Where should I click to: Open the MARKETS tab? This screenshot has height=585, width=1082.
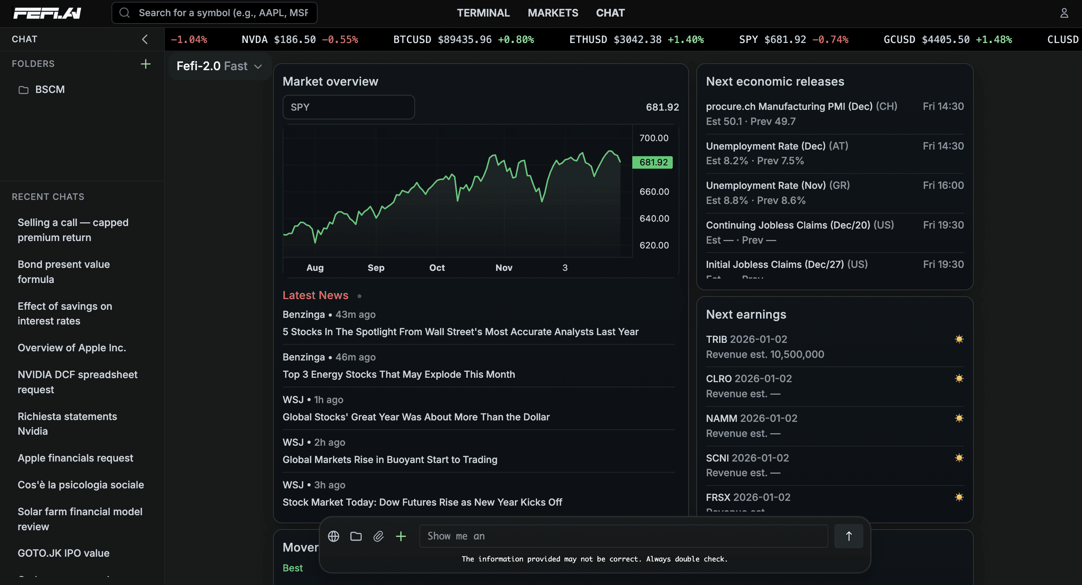tap(553, 13)
